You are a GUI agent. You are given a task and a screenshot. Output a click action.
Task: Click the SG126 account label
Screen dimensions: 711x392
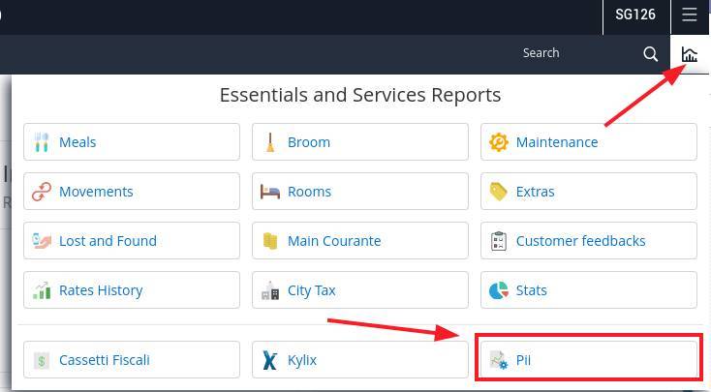[635, 15]
